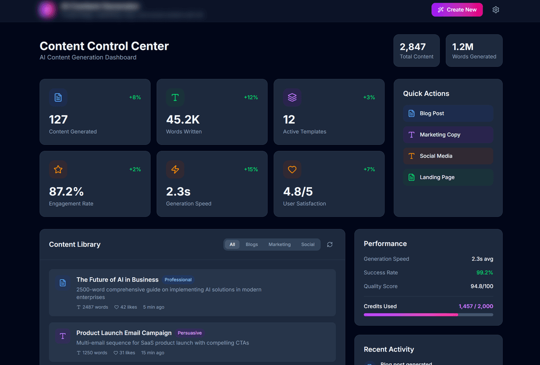This screenshot has height=365, width=540.
Task: Click the Blog Post document icon
Action: tap(411, 113)
